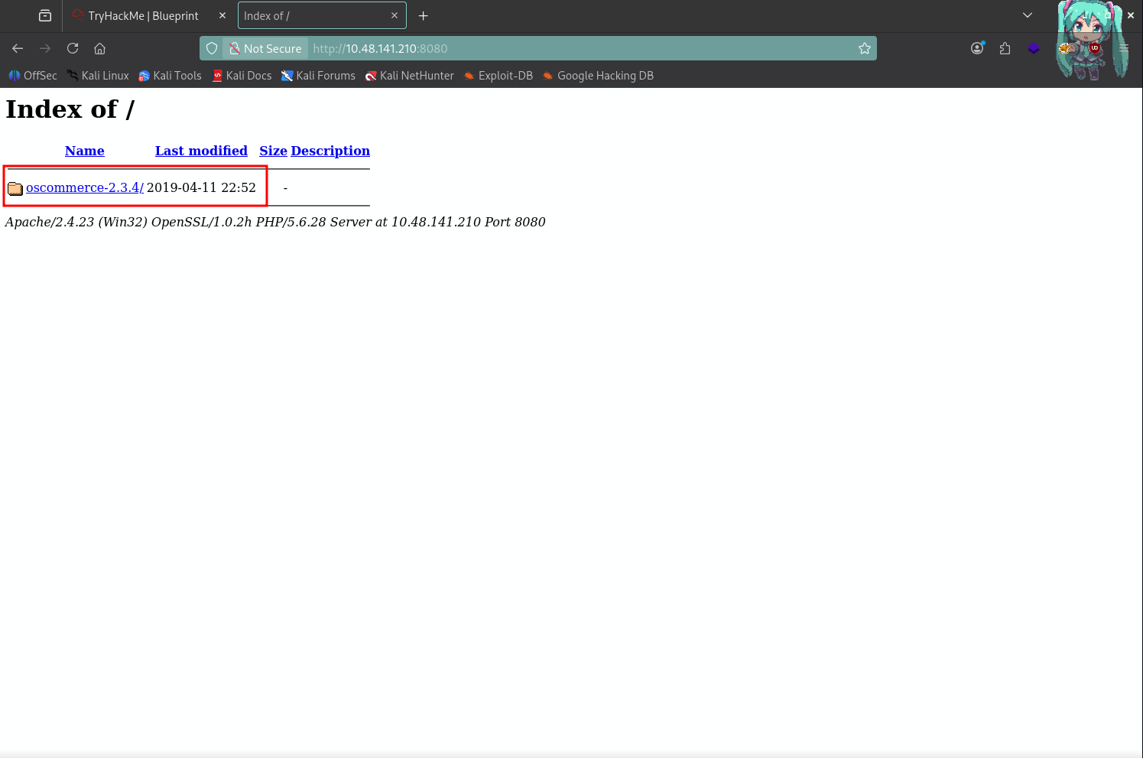
Task: Go back to previous page
Action: pos(18,48)
